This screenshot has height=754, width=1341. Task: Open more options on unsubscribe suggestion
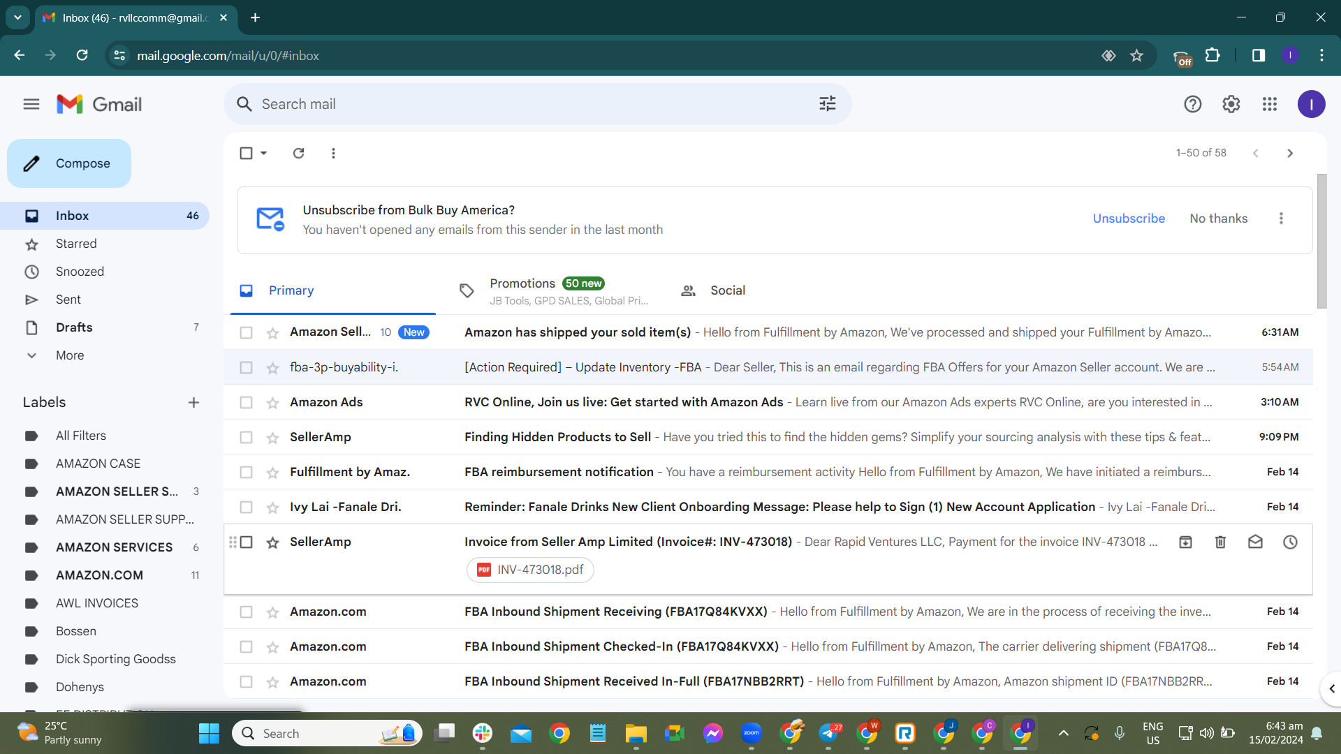click(x=1281, y=219)
